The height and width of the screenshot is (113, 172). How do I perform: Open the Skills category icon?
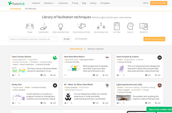point(130,26)
